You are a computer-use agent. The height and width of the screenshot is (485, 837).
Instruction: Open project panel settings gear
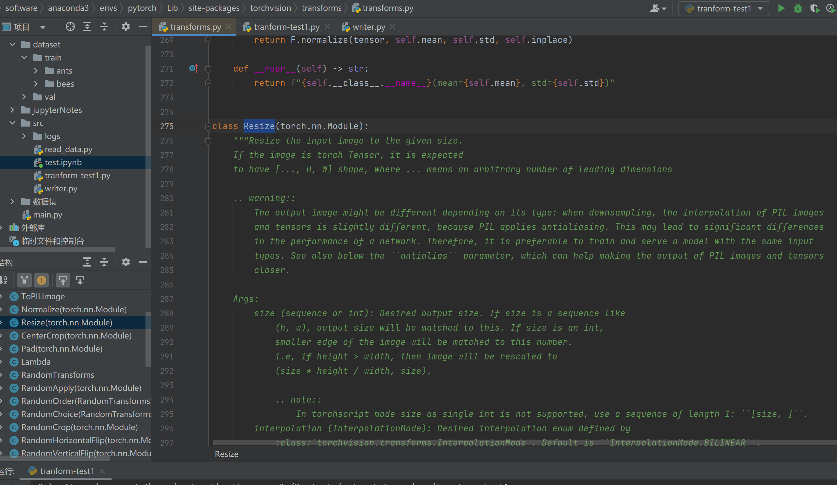126,26
